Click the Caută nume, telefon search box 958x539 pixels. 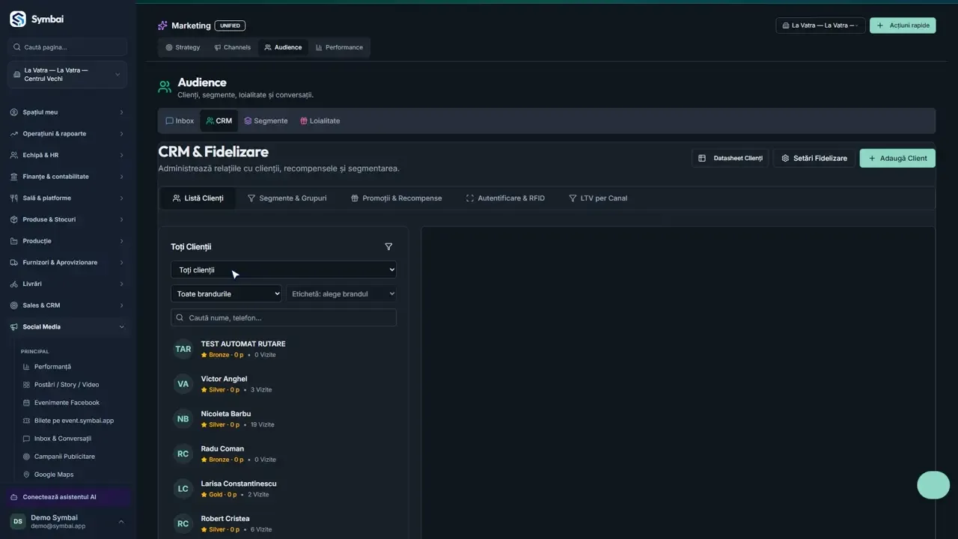pos(284,317)
